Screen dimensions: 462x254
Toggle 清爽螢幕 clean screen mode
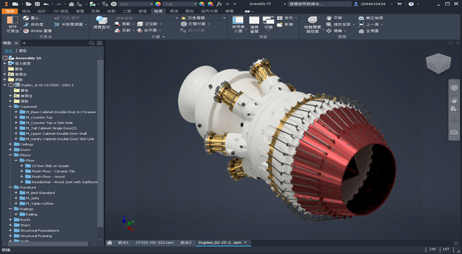point(254,24)
